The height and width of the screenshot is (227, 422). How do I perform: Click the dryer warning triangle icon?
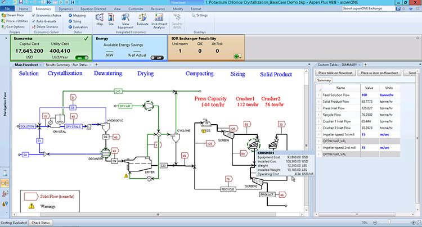coord(125,176)
